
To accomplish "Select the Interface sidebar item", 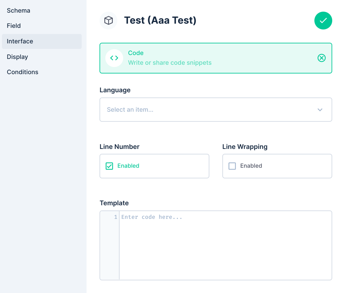I will 42,41.
